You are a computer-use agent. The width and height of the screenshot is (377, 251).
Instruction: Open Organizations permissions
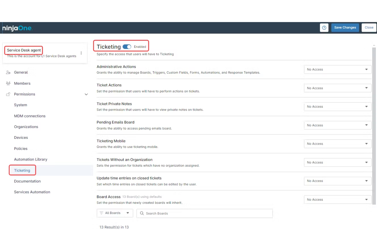tap(26, 127)
